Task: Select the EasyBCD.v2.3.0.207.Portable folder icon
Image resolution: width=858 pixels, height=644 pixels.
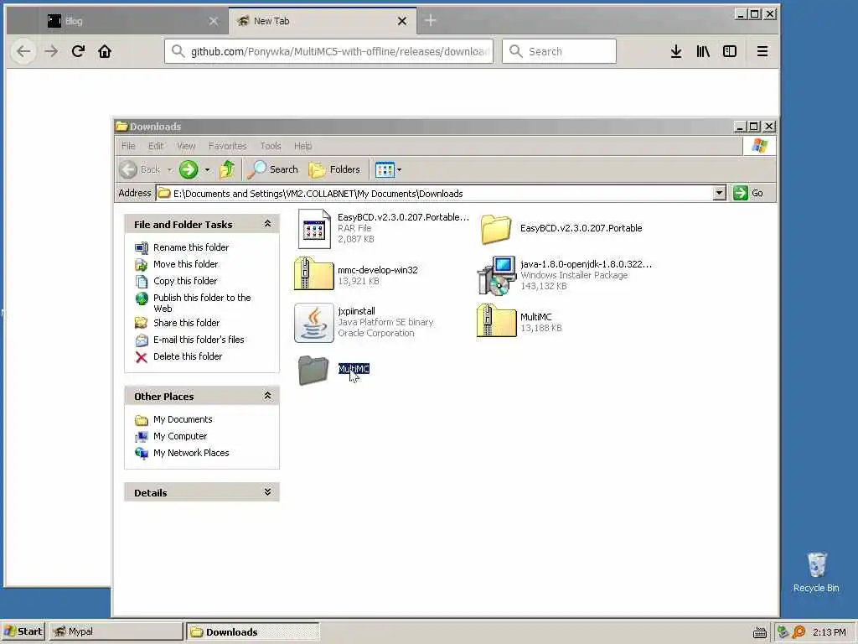Action: 496,229
